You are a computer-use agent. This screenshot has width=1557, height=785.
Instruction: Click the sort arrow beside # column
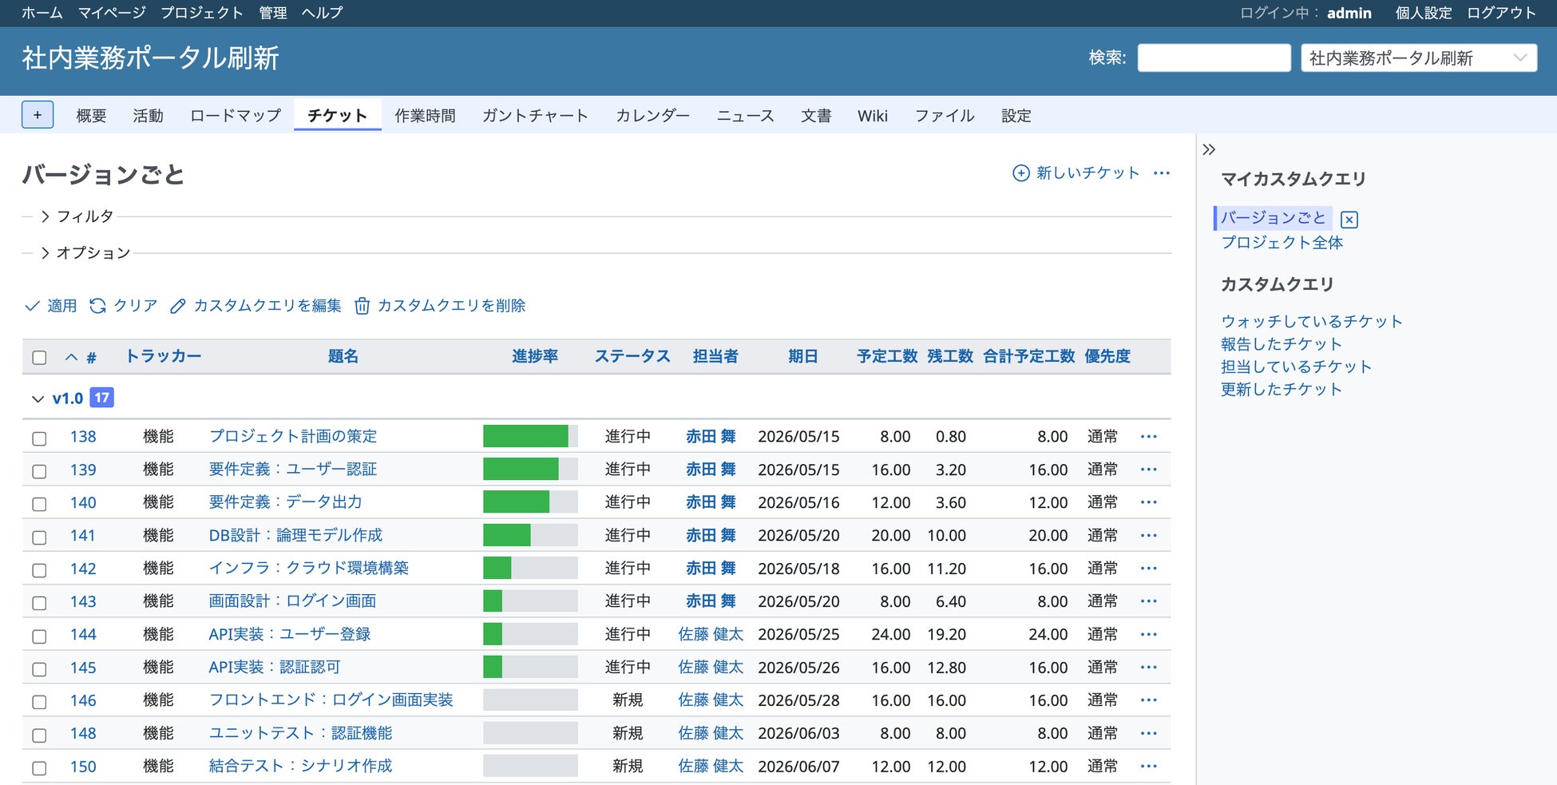click(x=71, y=357)
